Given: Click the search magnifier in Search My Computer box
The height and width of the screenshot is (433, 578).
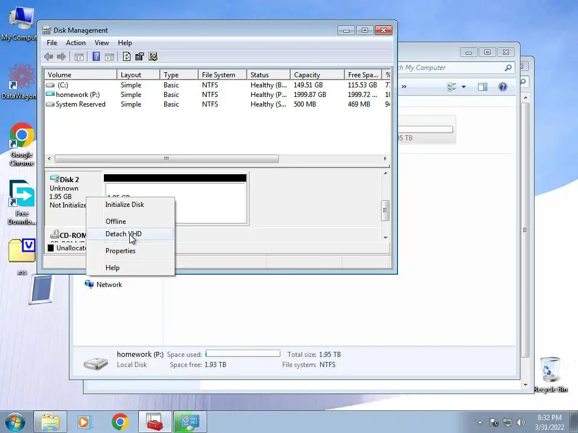Looking at the screenshot, I should [x=508, y=68].
